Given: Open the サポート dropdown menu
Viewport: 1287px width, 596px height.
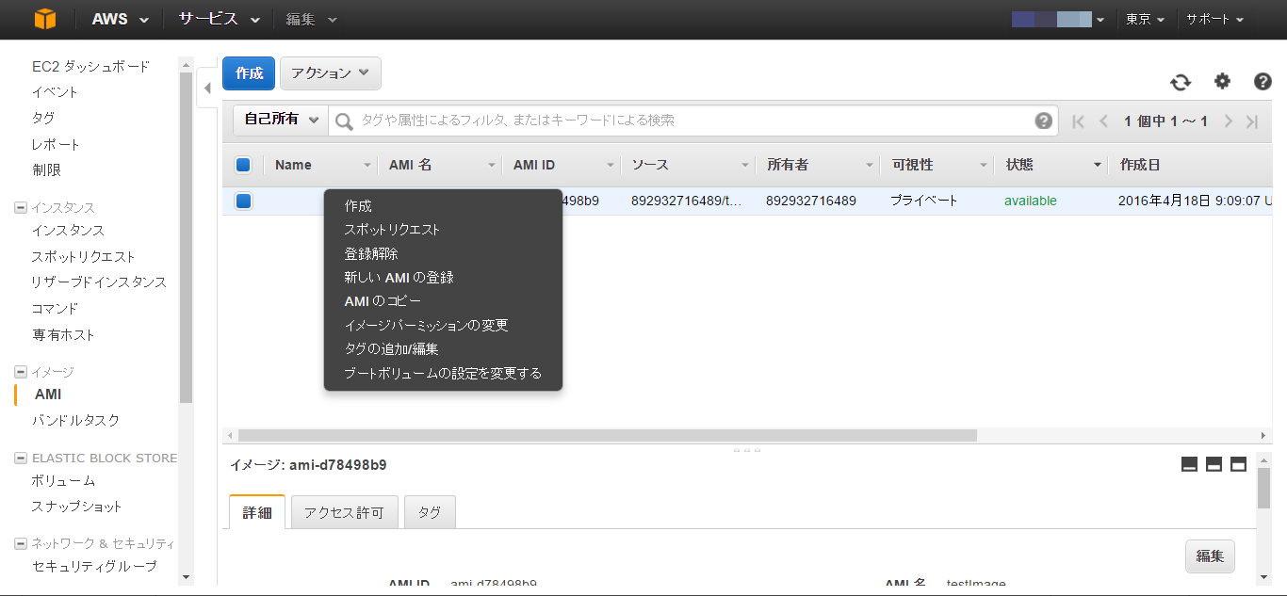Looking at the screenshot, I should pyautogui.click(x=1214, y=19).
